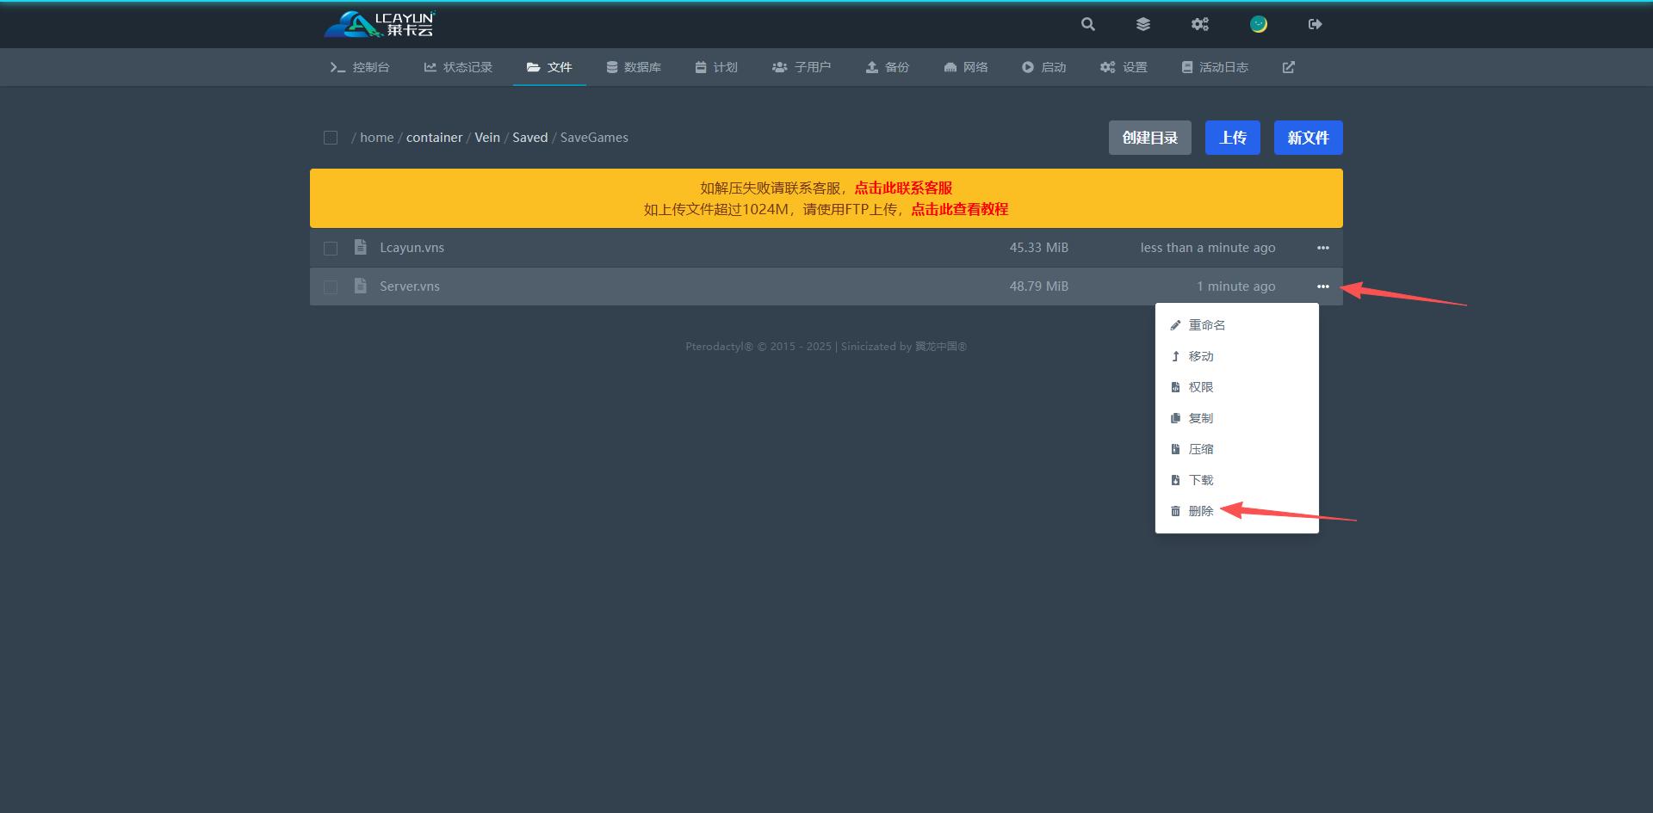Click the user avatar icon

tap(1259, 24)
